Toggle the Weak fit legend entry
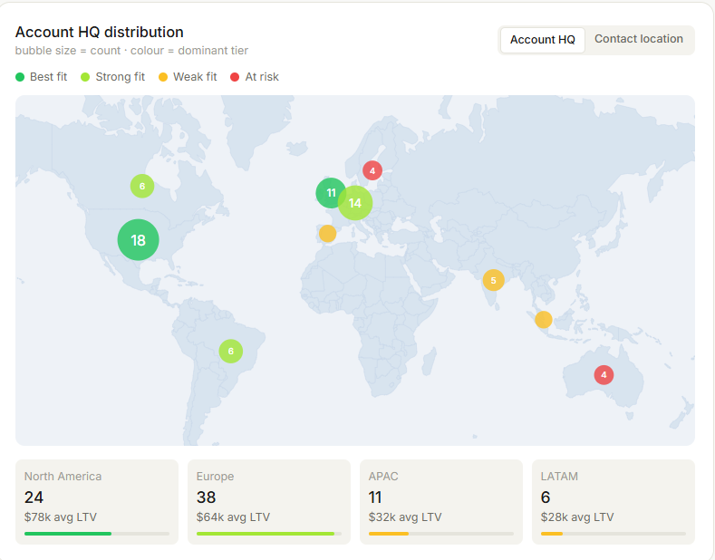715x560 pixels. tap(188, 77)
